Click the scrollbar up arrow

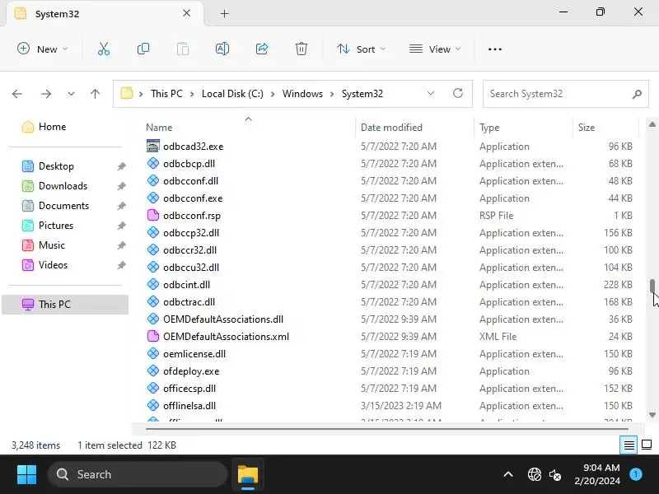652,124
